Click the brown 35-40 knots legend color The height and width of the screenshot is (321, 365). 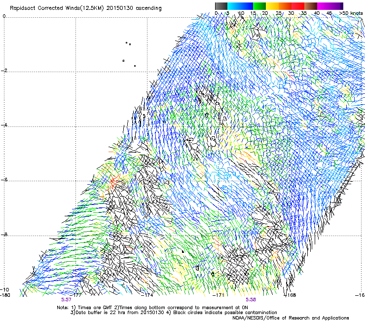311,6
